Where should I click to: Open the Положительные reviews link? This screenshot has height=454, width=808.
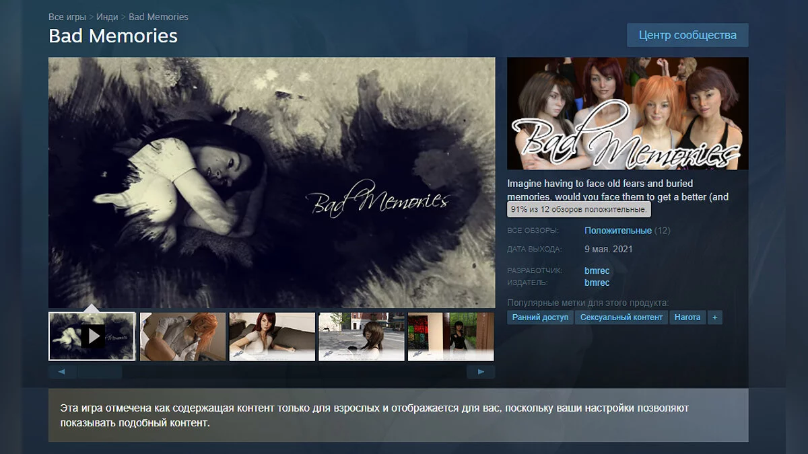click(618, 231)
